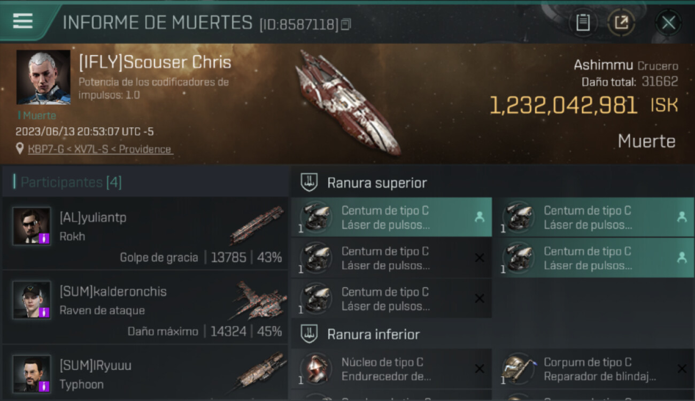Image resolution: width=695 pixels, height=401 pixels.
Task: Open the hamburger menu icon
Action: click(x=22, y=21)
